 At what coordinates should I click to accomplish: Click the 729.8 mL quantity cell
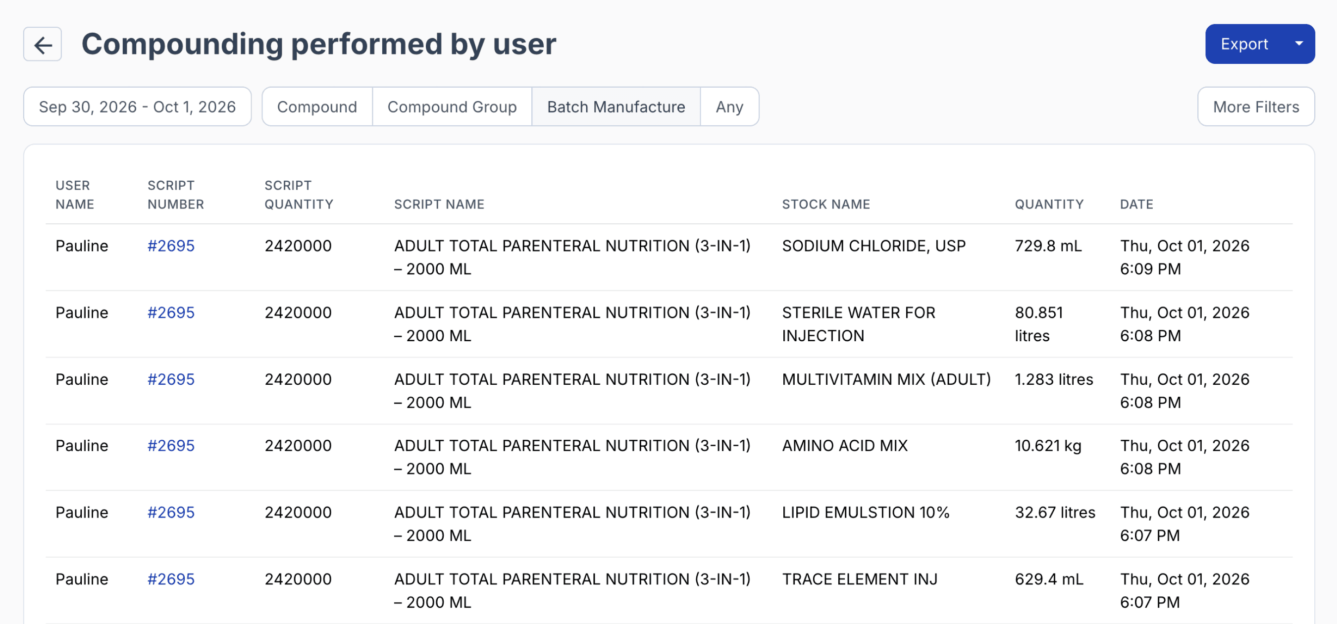[x=1048, y=246]
